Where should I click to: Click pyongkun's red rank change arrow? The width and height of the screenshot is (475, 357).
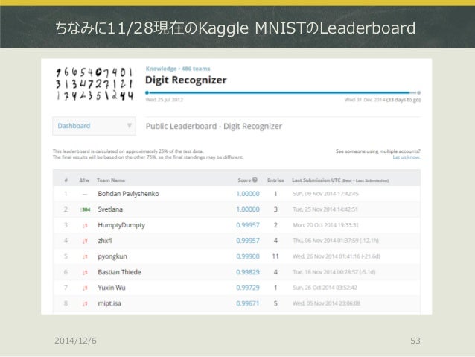click(85, 256)
